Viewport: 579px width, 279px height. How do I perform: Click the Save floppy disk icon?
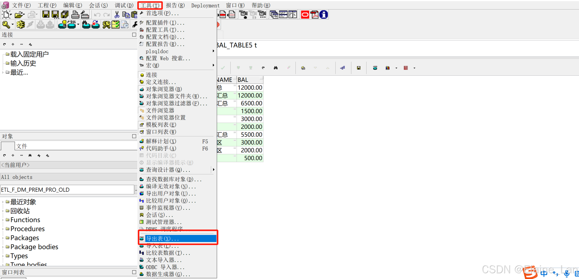[x=46, y=14]
